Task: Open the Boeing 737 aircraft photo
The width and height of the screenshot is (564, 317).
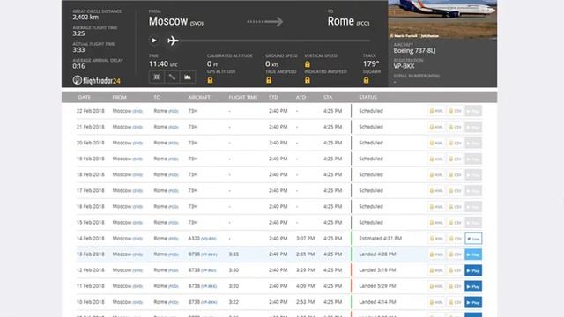Action: (442, 19)
